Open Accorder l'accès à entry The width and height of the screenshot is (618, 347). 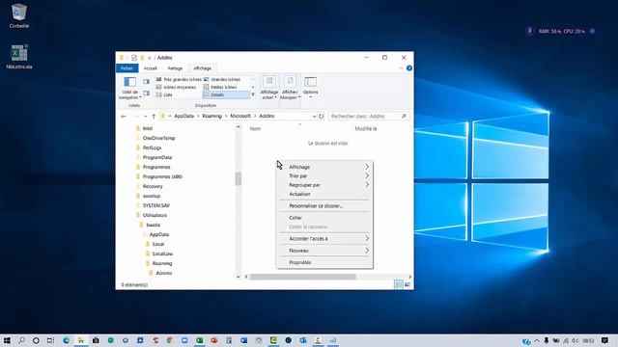click(324, 238)
